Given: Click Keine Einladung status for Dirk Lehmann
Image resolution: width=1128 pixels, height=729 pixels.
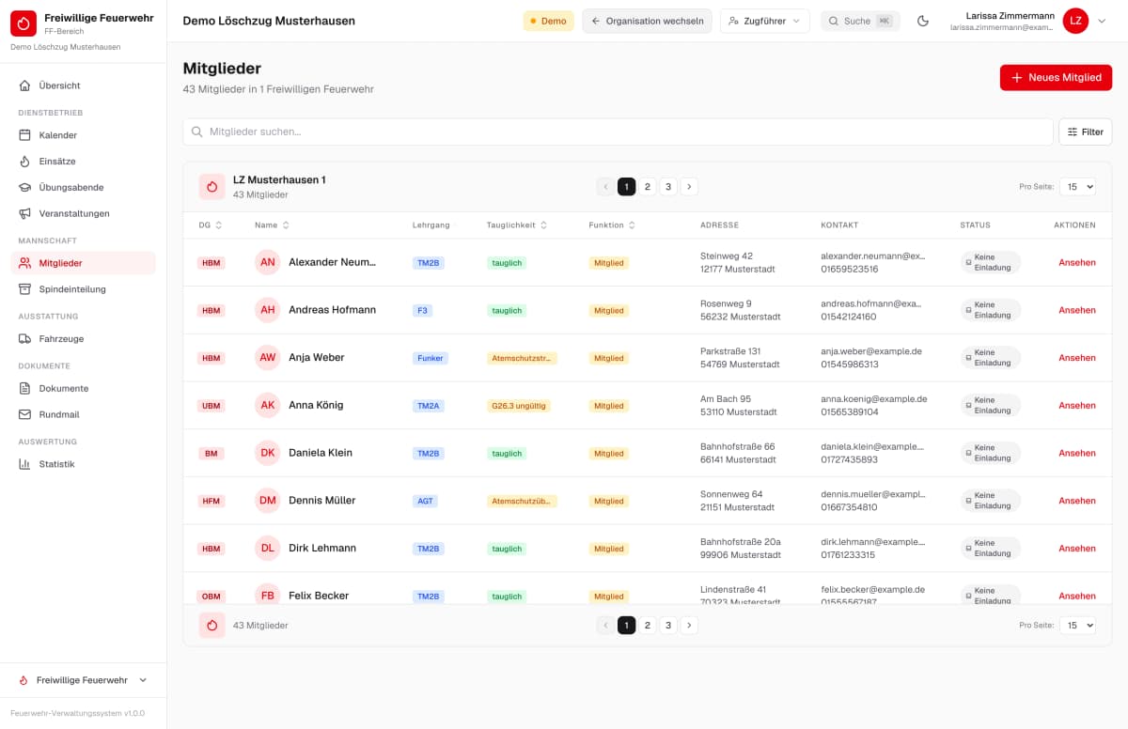Looking at the screenshot, I should coord(990,549).
